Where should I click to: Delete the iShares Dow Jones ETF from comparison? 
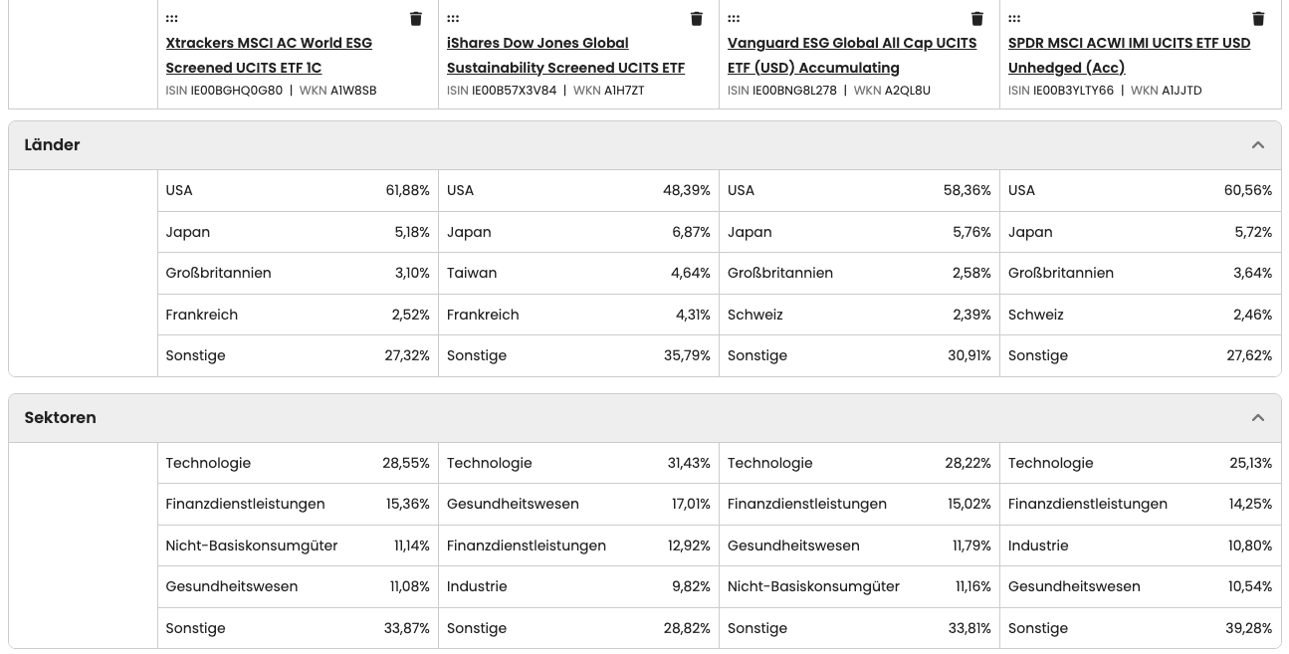tap(697, 18)
